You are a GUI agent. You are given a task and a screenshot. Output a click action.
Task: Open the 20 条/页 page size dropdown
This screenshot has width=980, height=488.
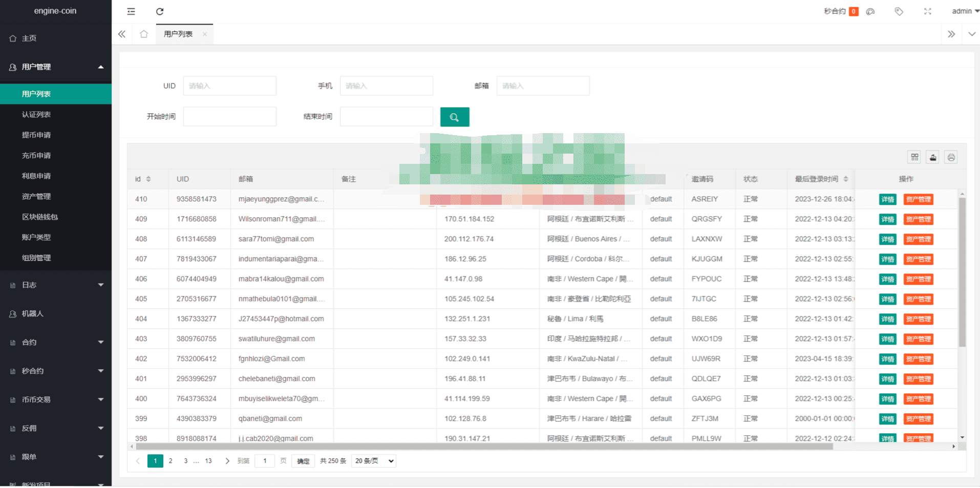pos(374,461)
